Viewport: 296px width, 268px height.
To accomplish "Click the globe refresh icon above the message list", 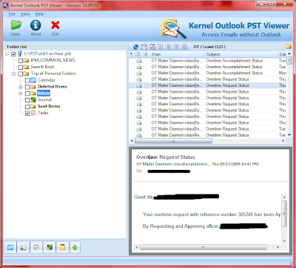I will (135, 47).
